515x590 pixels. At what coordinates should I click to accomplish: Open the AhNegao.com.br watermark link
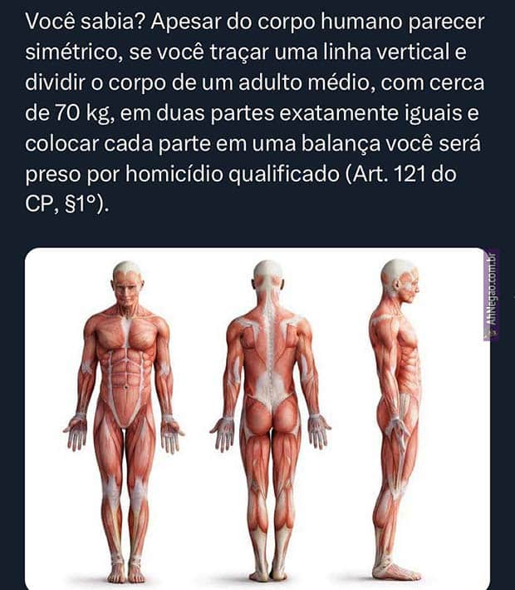click(492, 295)
